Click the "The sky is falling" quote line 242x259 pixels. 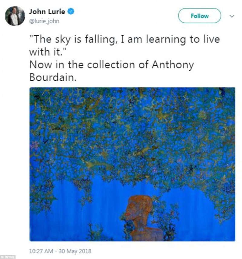coord(124,39)
